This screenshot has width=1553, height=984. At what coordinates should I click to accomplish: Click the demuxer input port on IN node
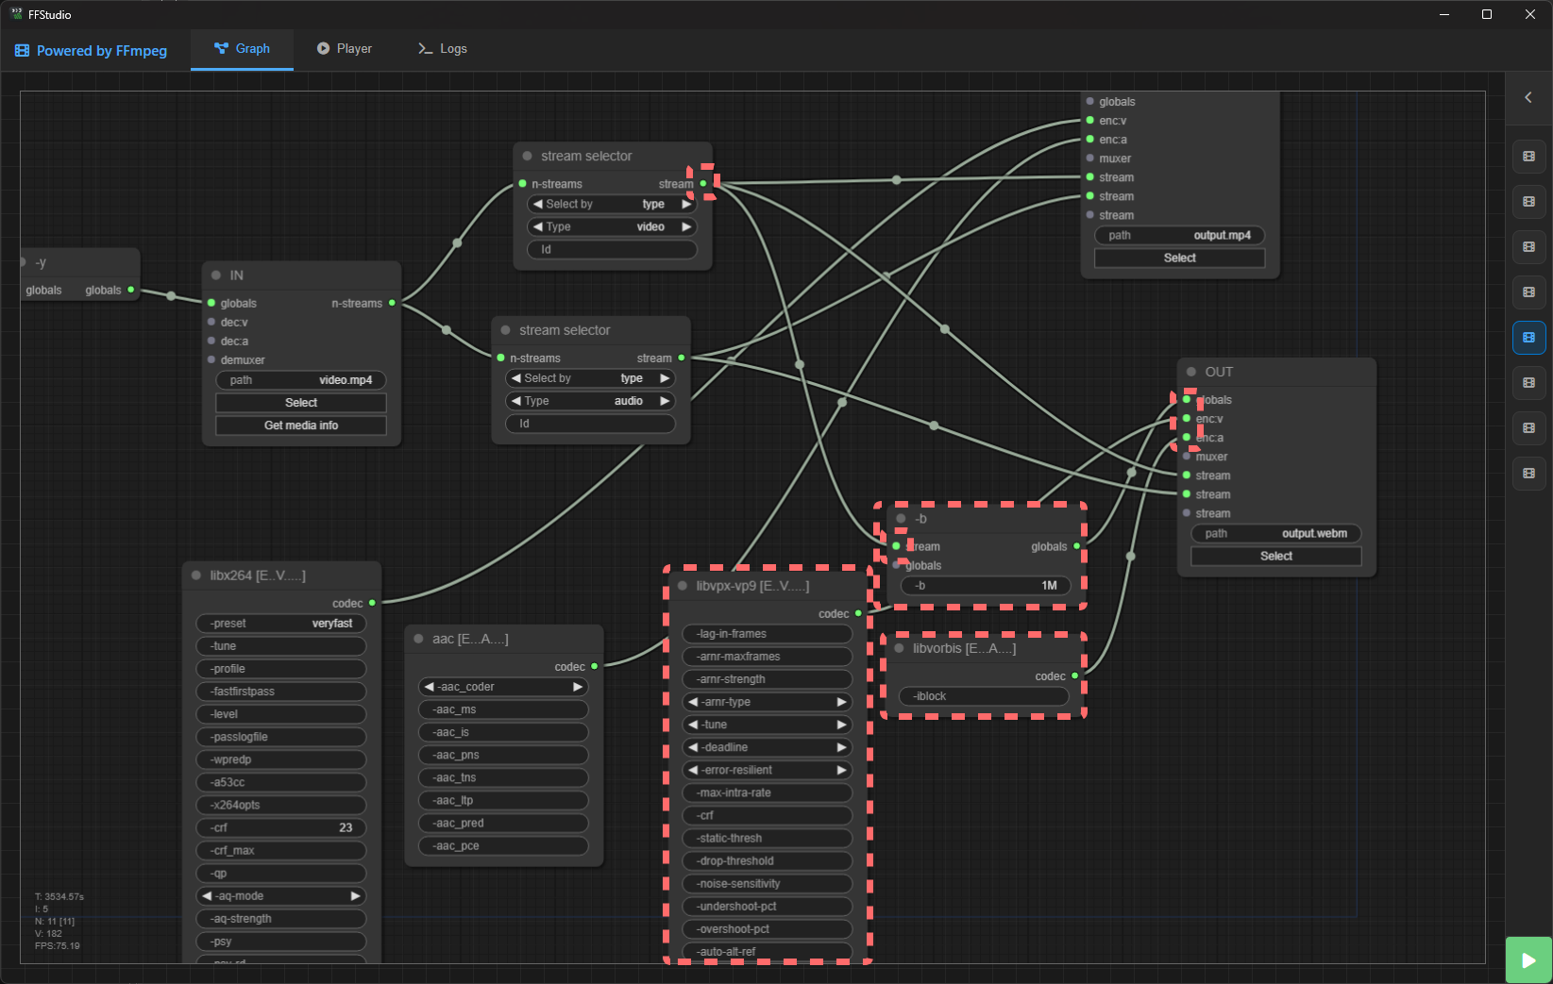tap(211, 359)
